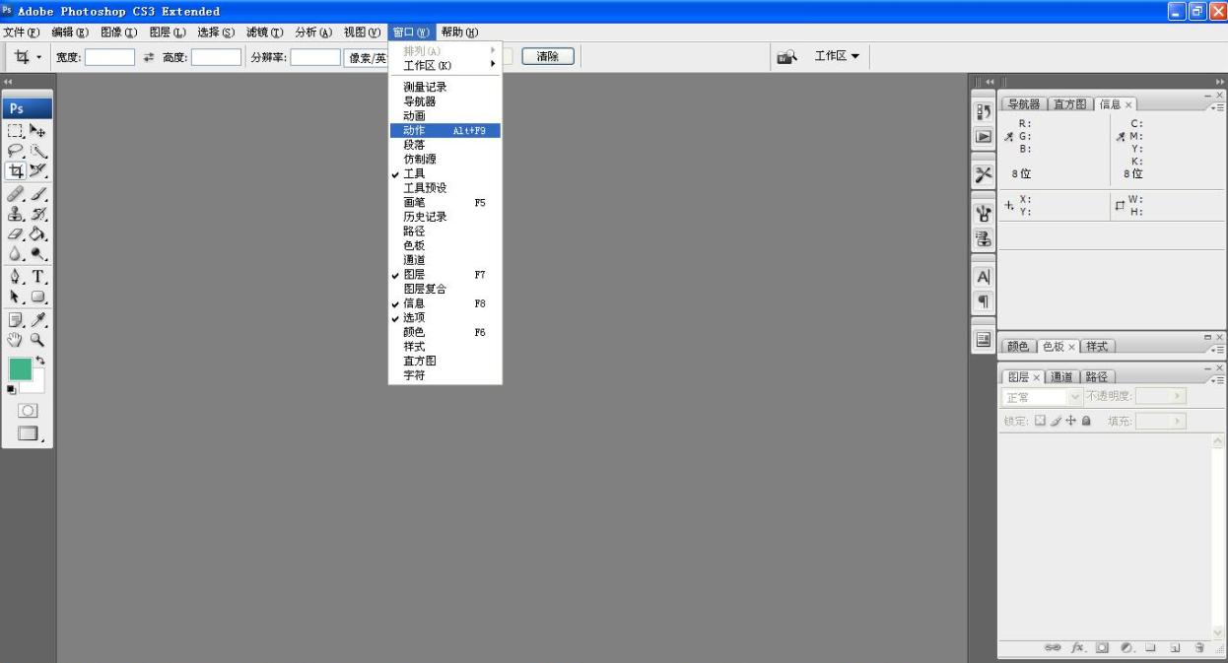Click the 清除 button
The image size is (1228, 663).
click(x=548, y=57)
